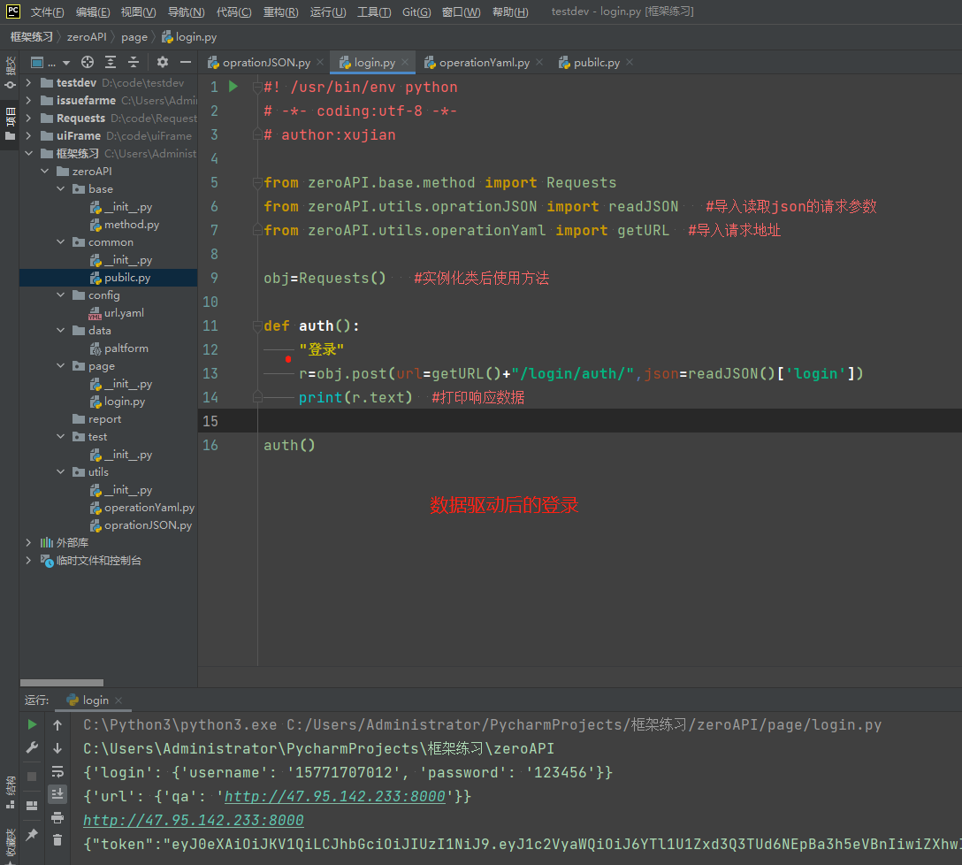The height and width of the screenshot is (865, 962).
Task: Open the 重构(R) menu
Action: 280,12
